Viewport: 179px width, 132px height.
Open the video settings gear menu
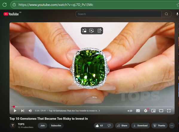point(146,111)
